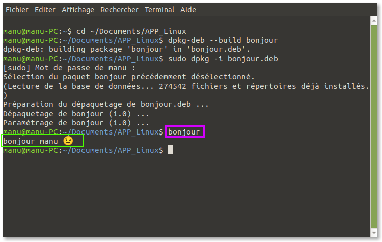The width and height of the screenshot is (382, 242).
Task: Open the Rechercher menu
Action: coord(119,10)
